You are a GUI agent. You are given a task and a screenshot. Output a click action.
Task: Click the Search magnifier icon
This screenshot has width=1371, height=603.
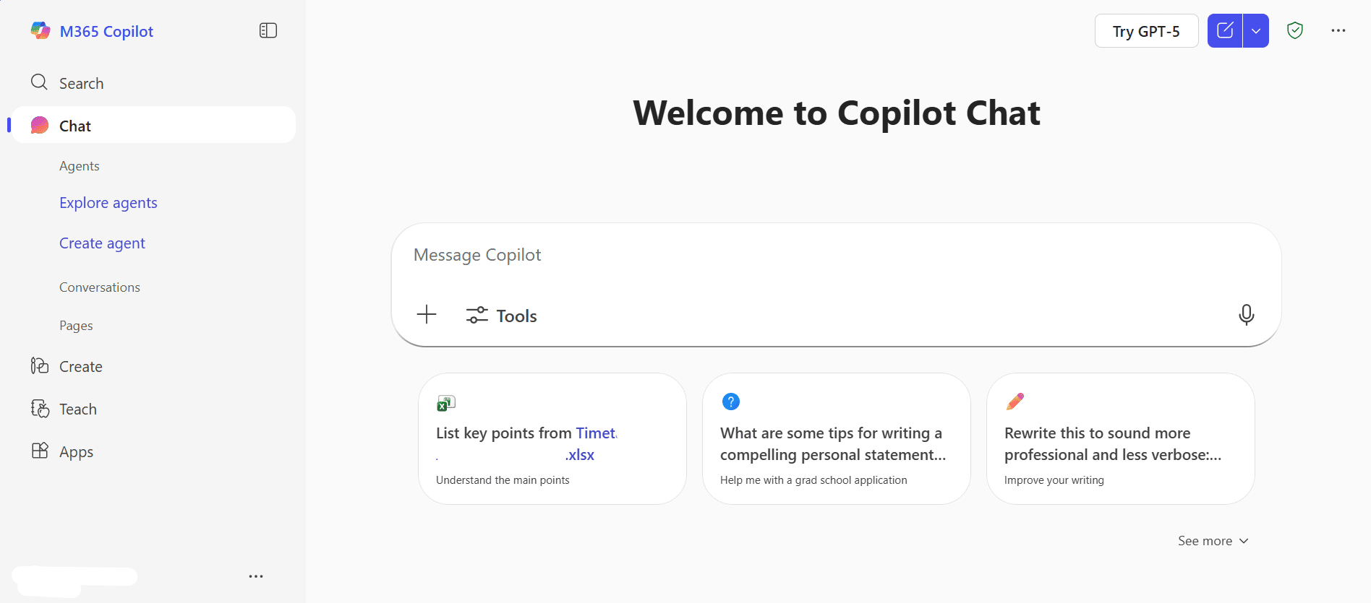point(39,82)
